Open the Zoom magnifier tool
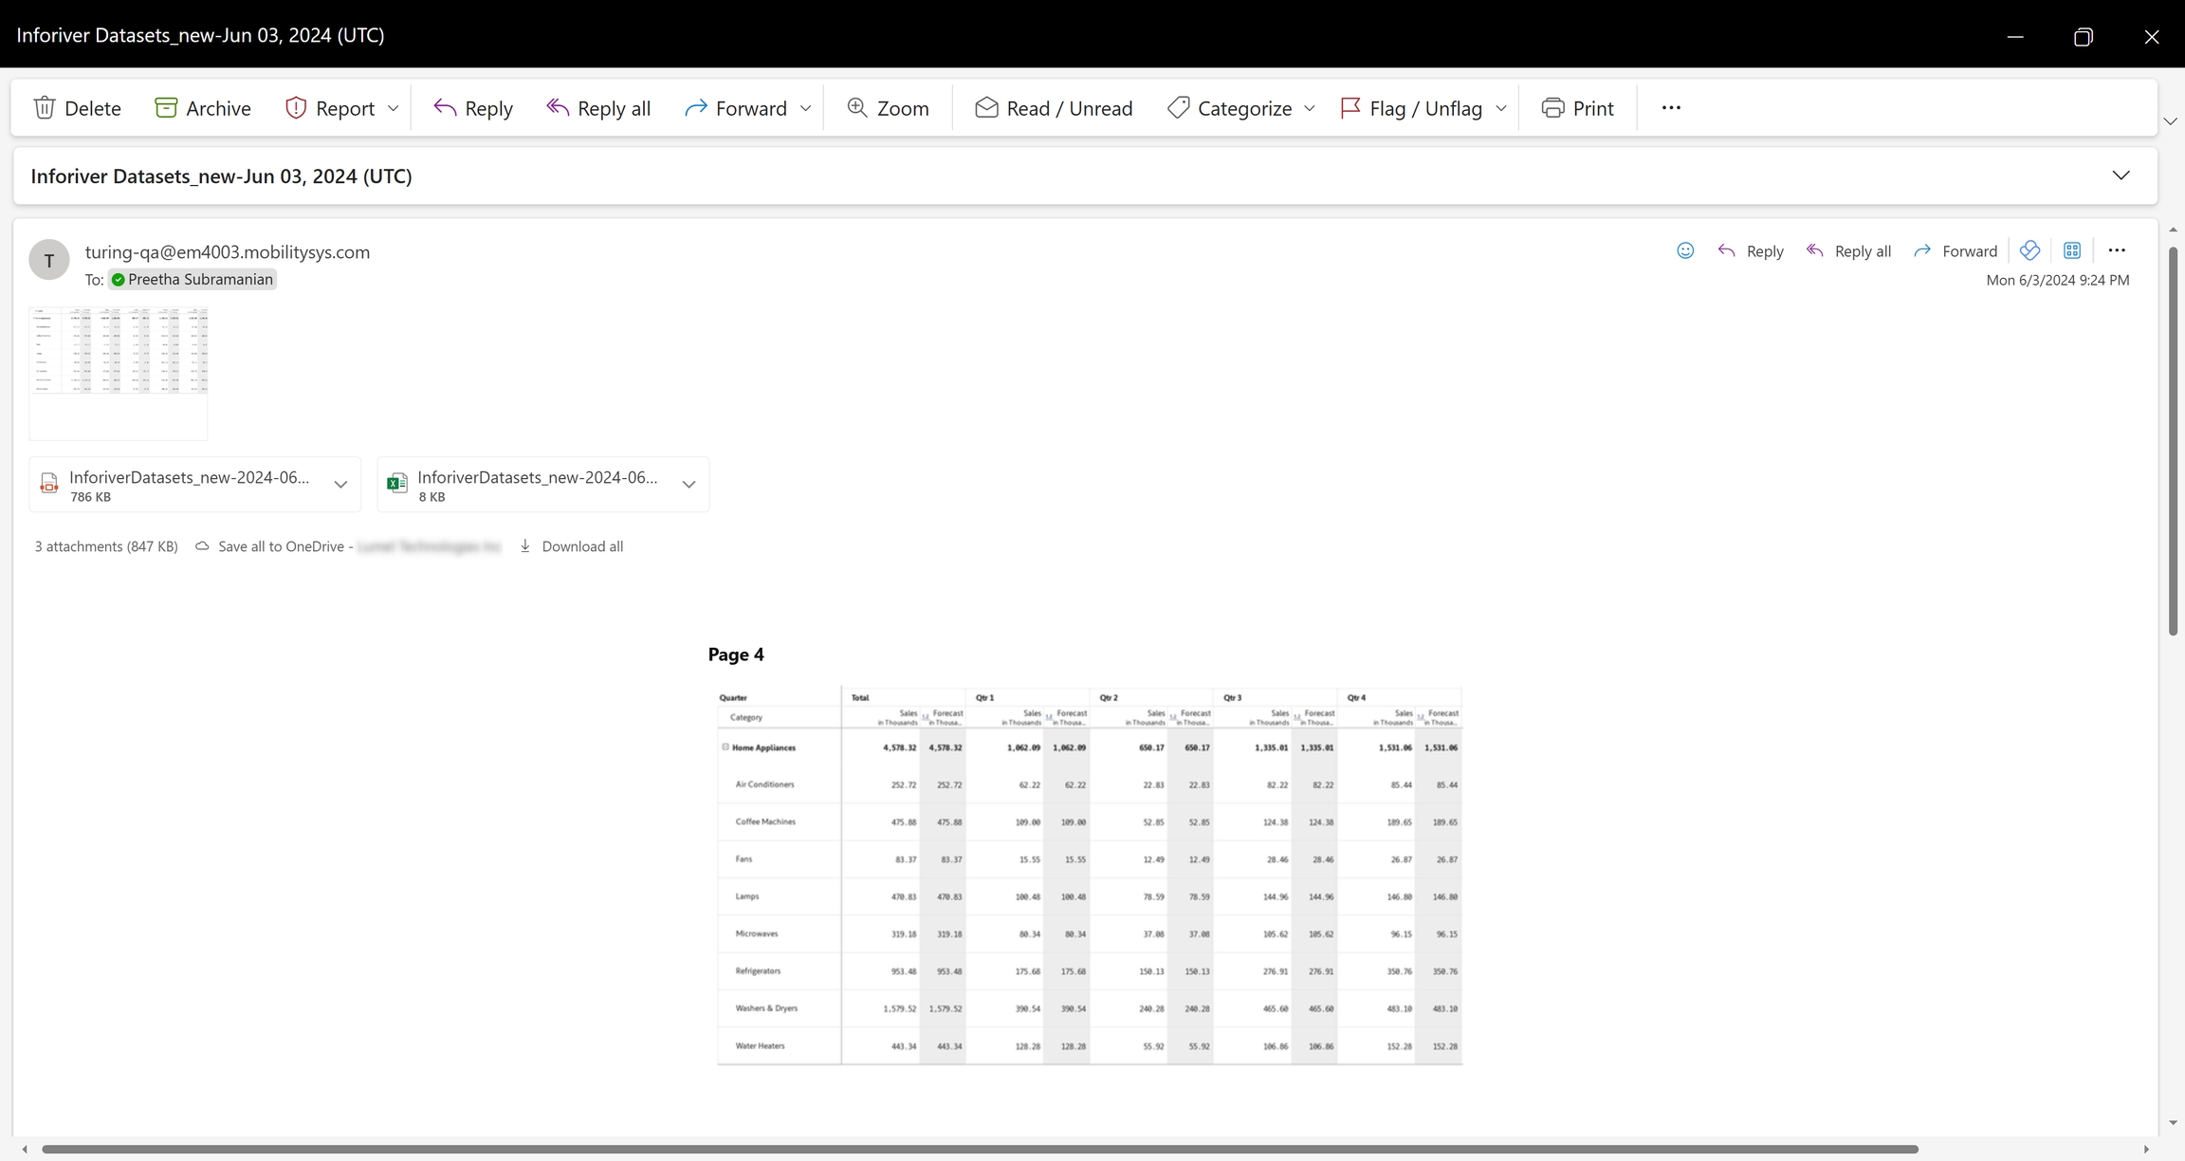Image resolution: width=2185 pixels, height=1161 pixels. pyautogui.click(x=887, y=108)
